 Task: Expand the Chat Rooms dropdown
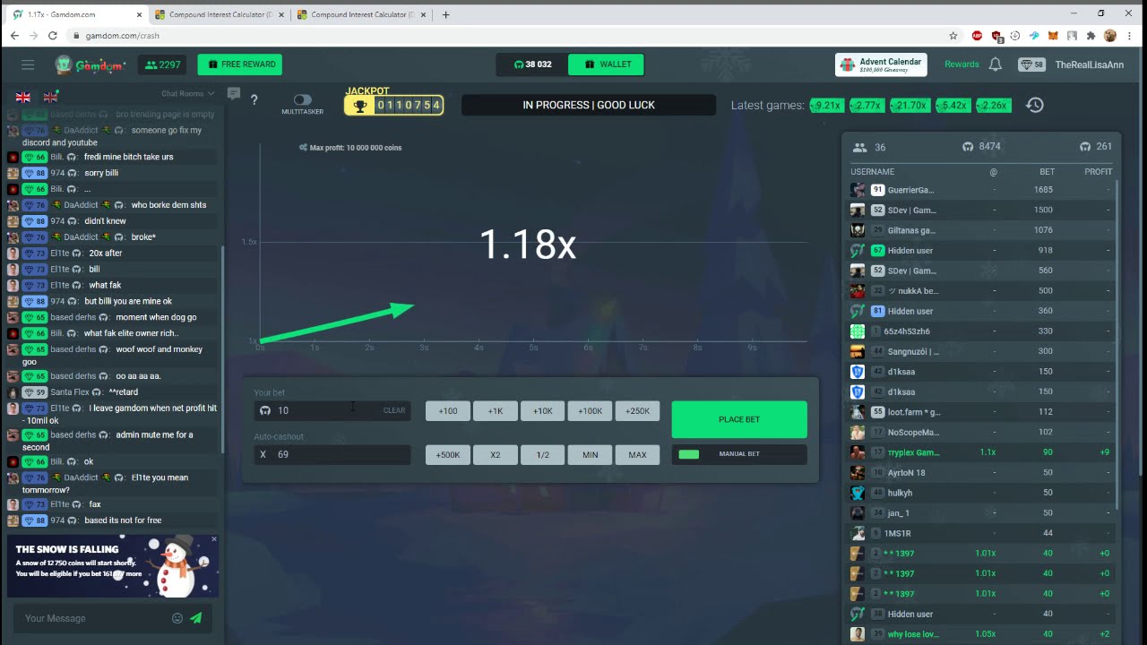tap(187, 93)
